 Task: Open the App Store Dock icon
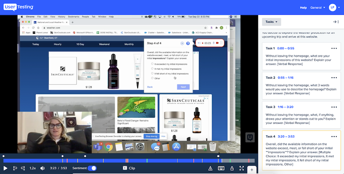[176, 147]
